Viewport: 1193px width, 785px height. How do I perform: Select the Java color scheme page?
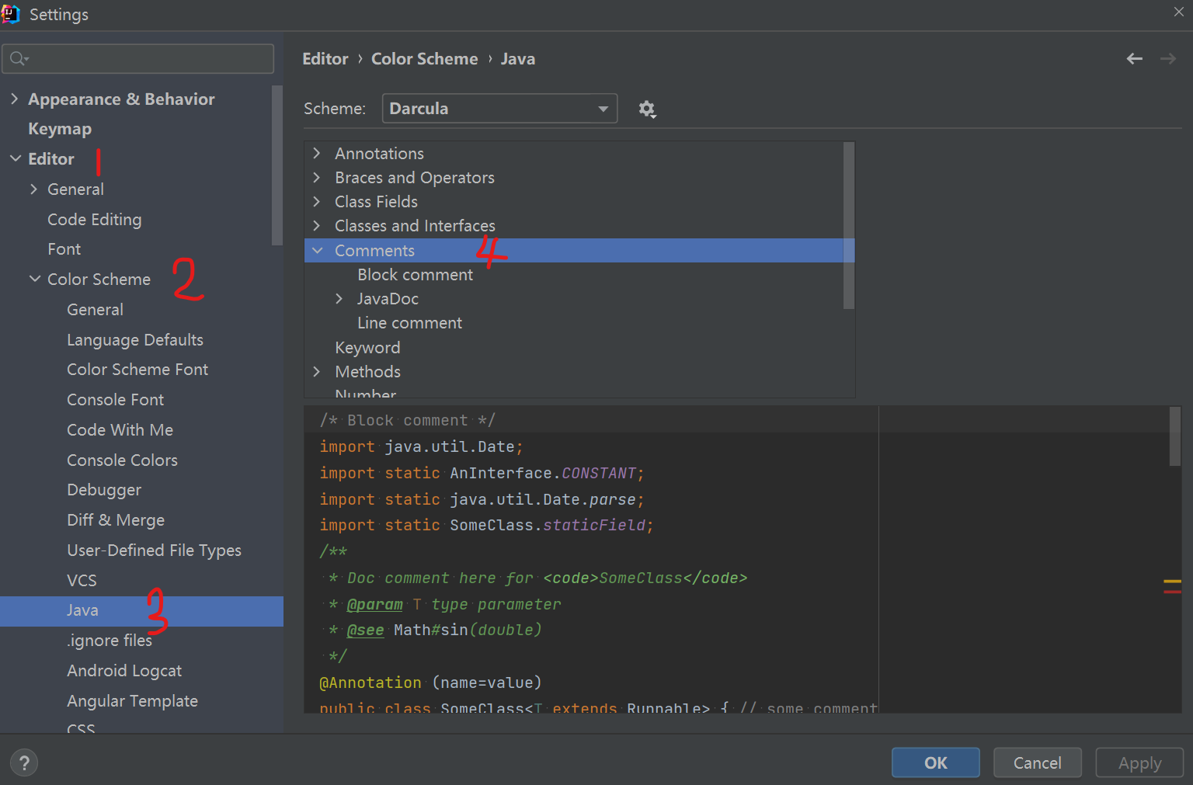pos(141,611)
